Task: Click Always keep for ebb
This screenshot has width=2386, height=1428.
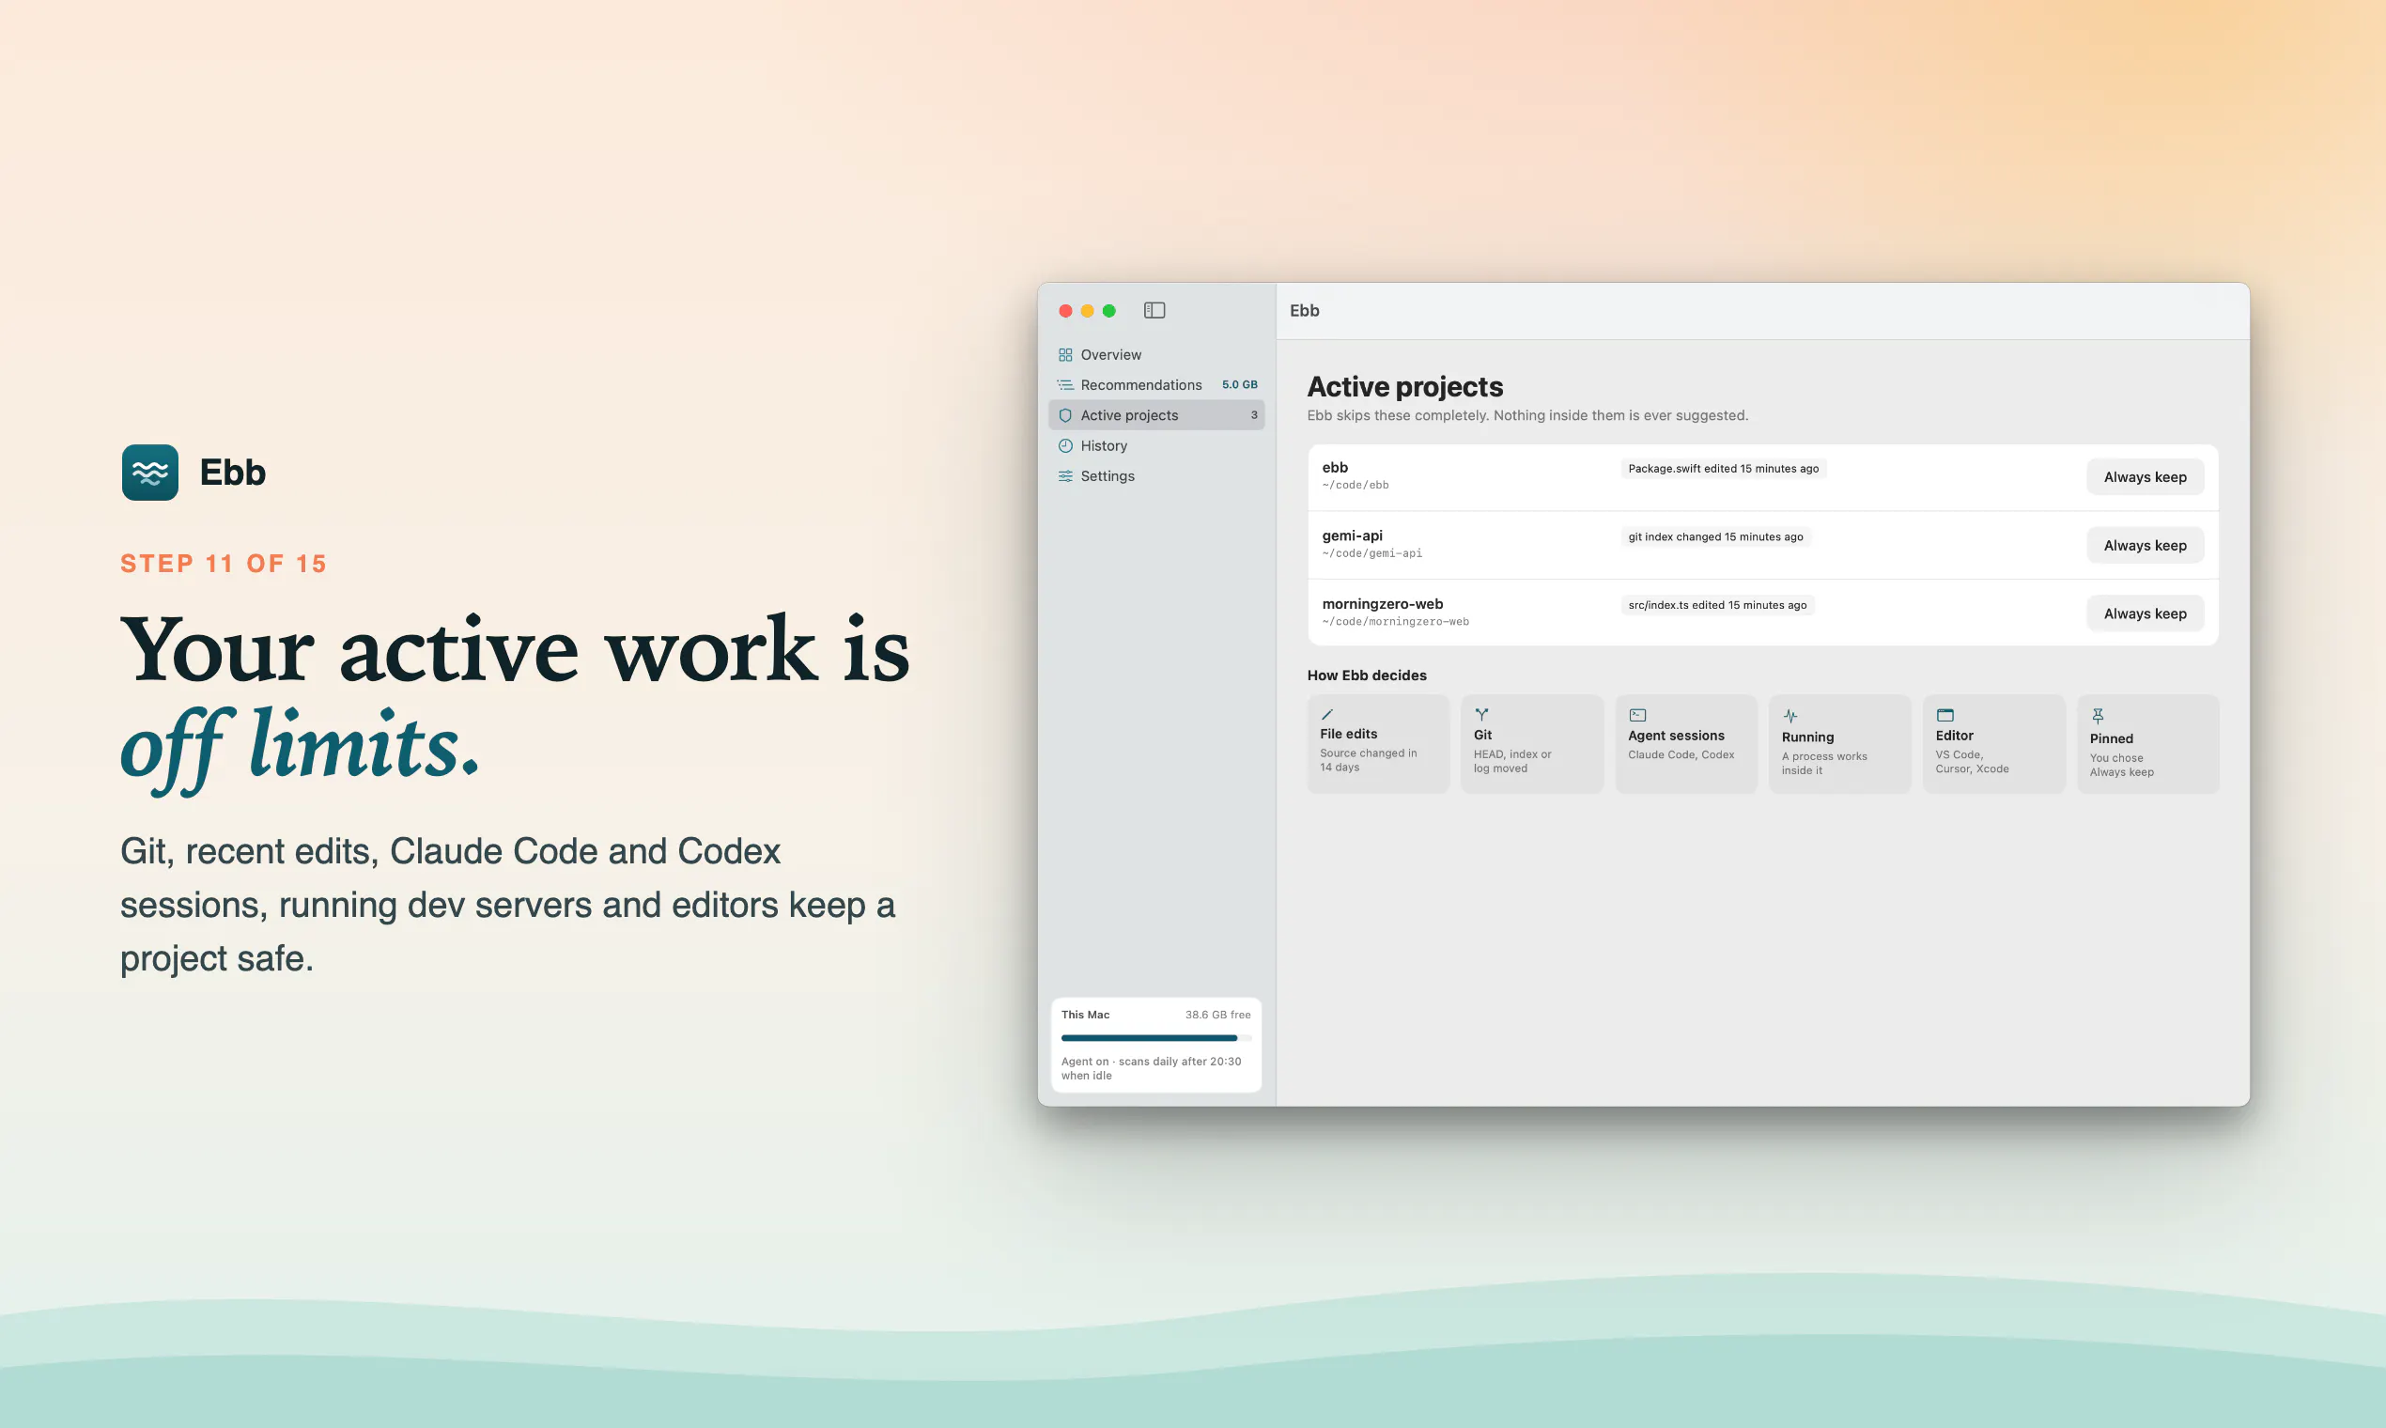Action: (x=2146, y=477)
